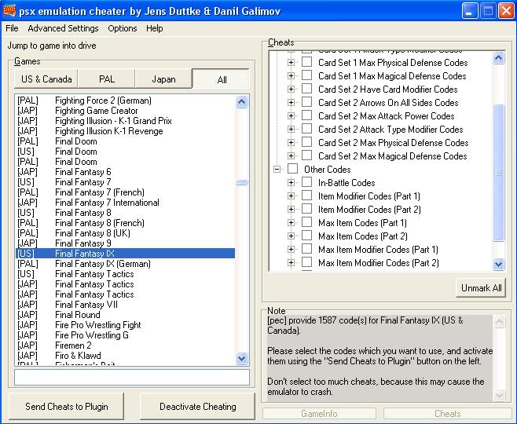Click the Jump to game into drive link

(52, 46)
